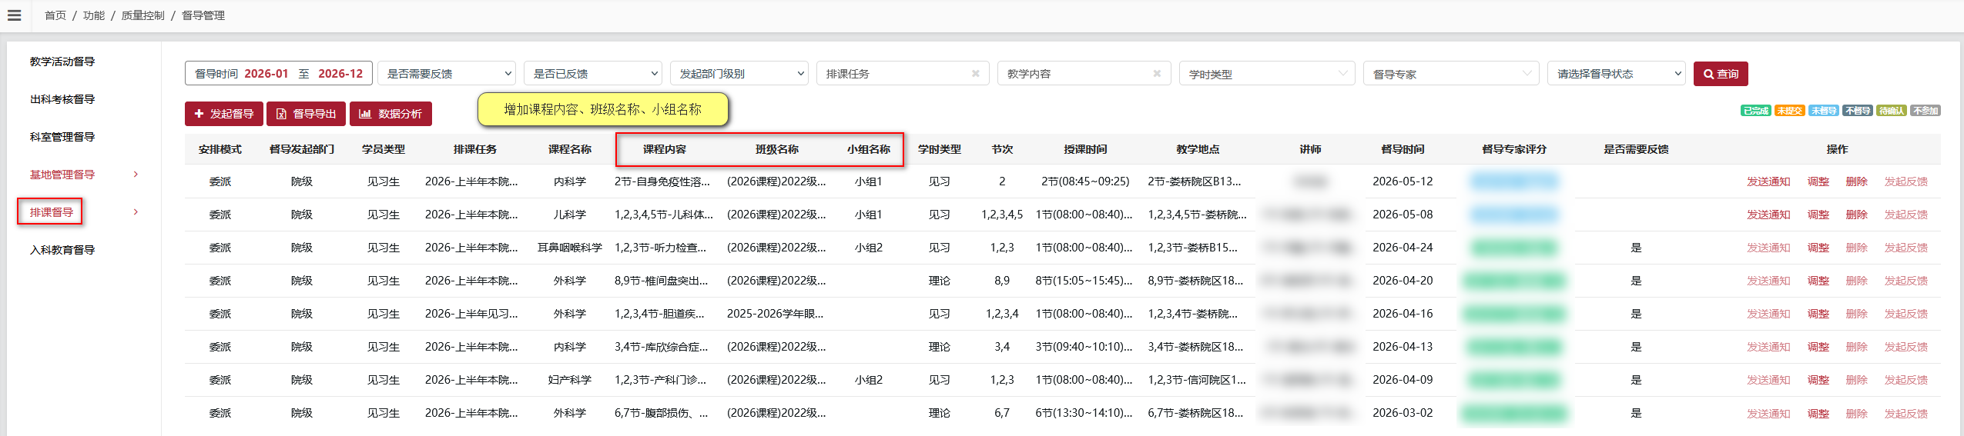Click the 查询 search button
Image resolution: width=1964 pixels, height=436 pixels.
[x=1721, y=74]
